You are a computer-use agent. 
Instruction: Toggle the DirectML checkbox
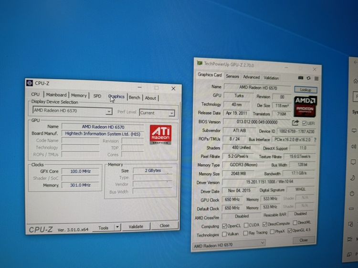(x=295, y=222)
